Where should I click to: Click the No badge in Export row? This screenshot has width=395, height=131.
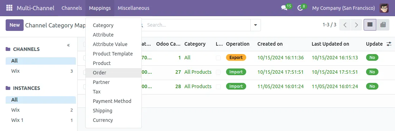[372, 58]
